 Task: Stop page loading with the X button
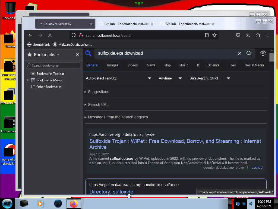(50, 35)
